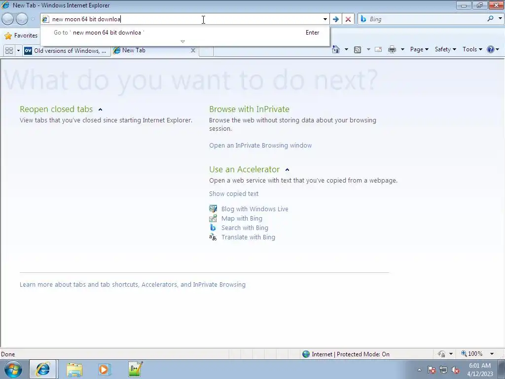Click the Translate with Bing icon
This screenshot has height=379, width=505.
(213, 237)
